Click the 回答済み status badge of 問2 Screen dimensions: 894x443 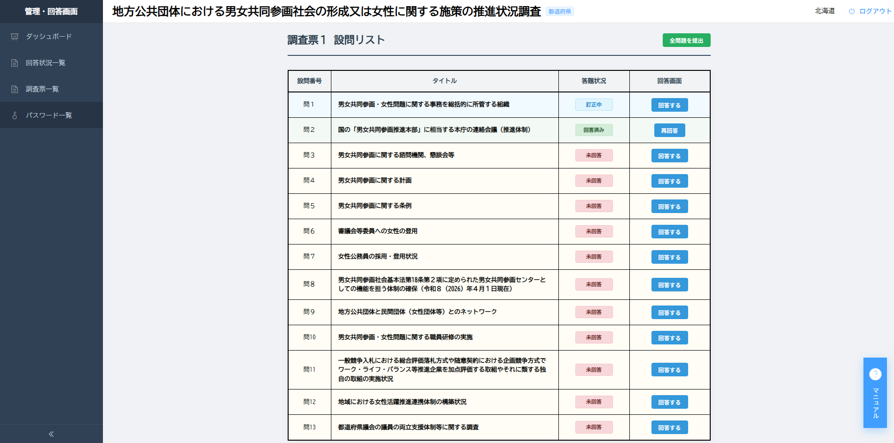594,130
